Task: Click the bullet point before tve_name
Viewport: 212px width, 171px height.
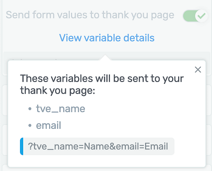Action: click(x=30, y=109)
